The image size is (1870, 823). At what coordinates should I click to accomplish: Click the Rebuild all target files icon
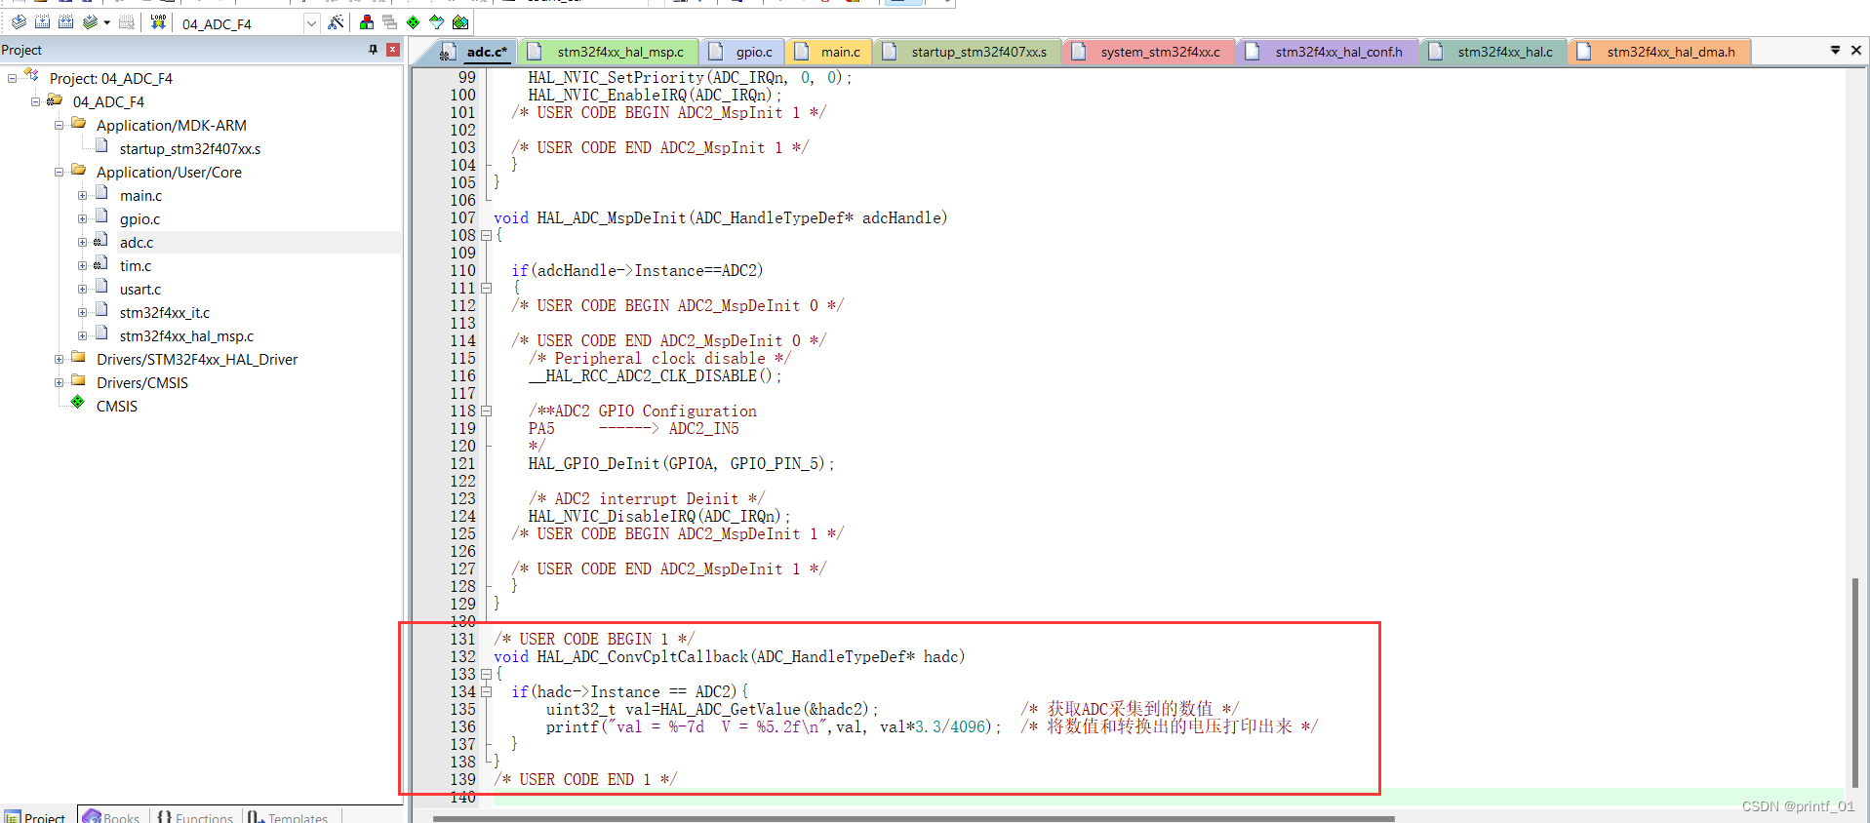pos(66,21)
